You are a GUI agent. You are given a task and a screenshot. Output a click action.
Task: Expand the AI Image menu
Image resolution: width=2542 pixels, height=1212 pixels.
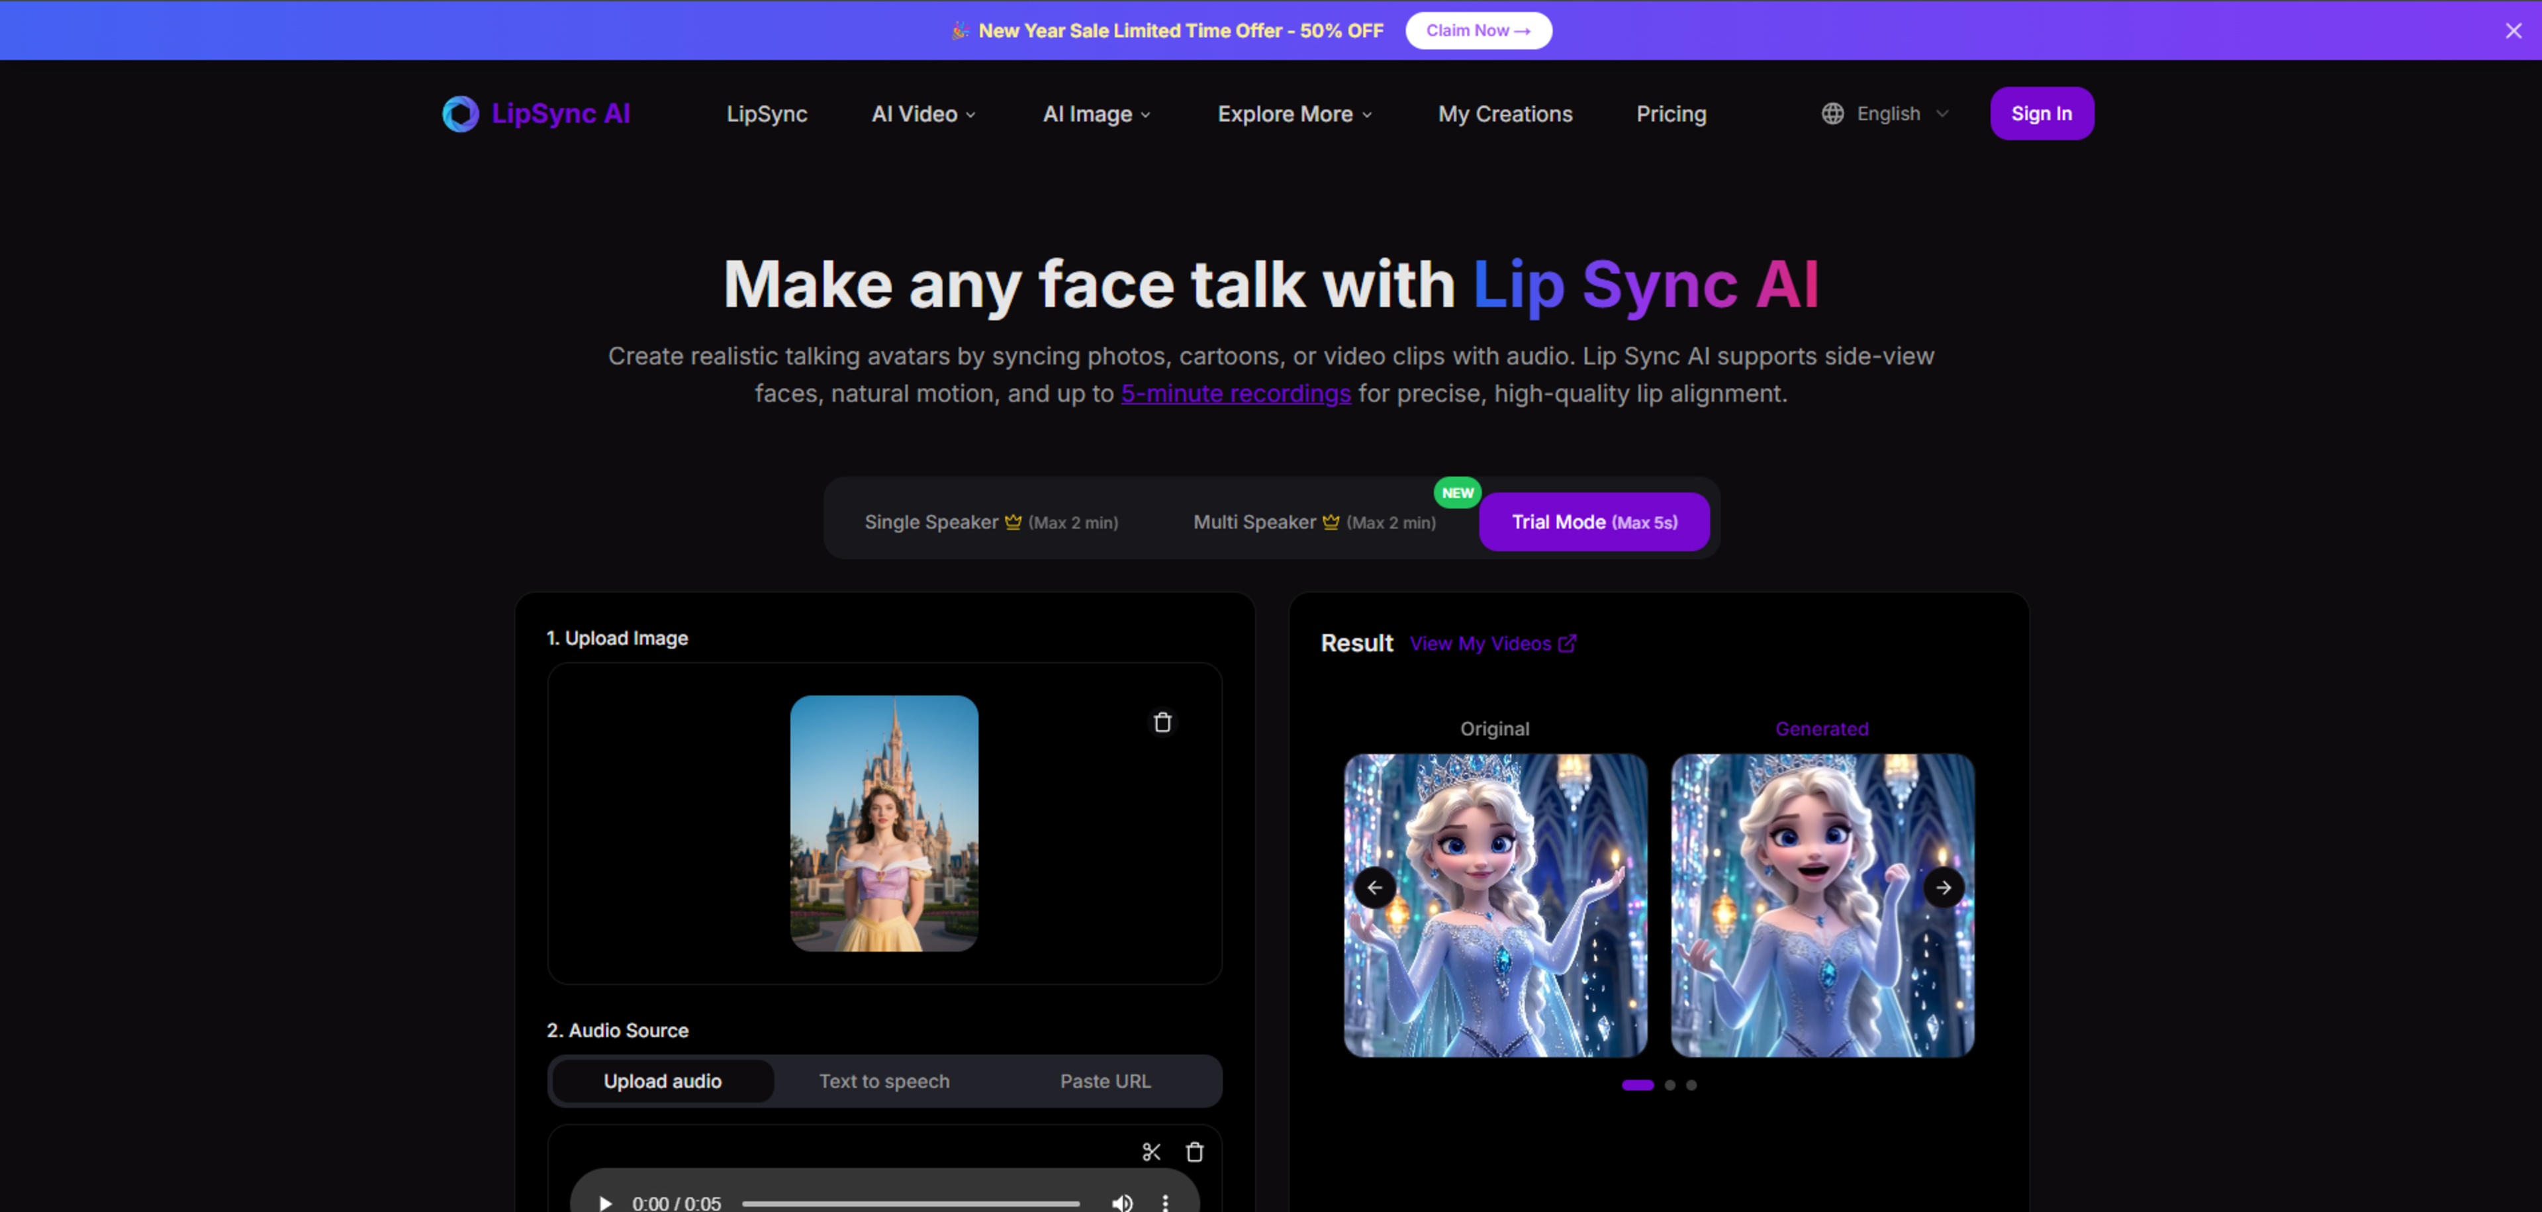click(1096, 113)
